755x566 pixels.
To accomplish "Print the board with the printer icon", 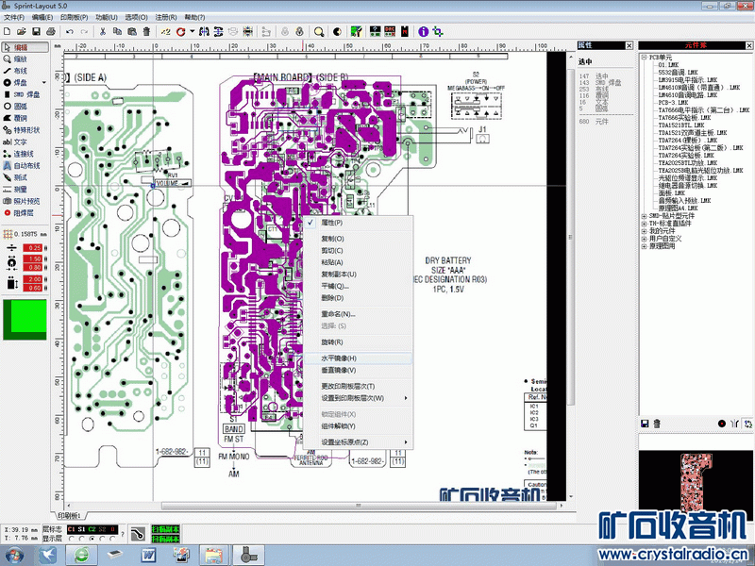I will (x=51, y=31).
